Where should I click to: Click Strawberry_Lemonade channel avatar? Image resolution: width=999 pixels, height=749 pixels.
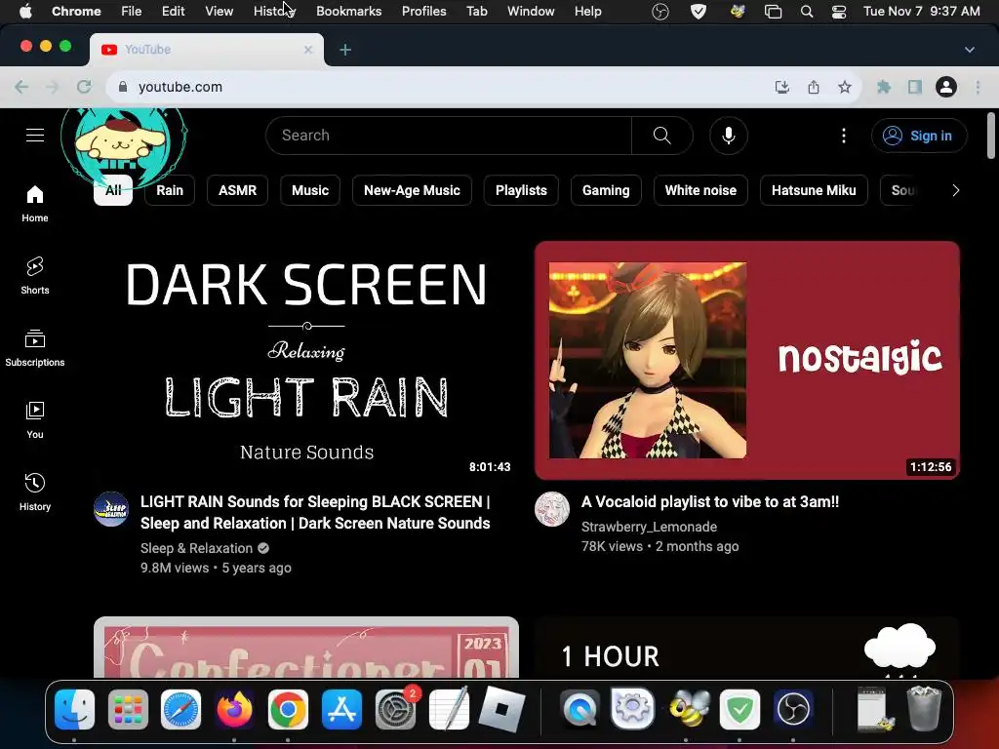coord(552,509)
